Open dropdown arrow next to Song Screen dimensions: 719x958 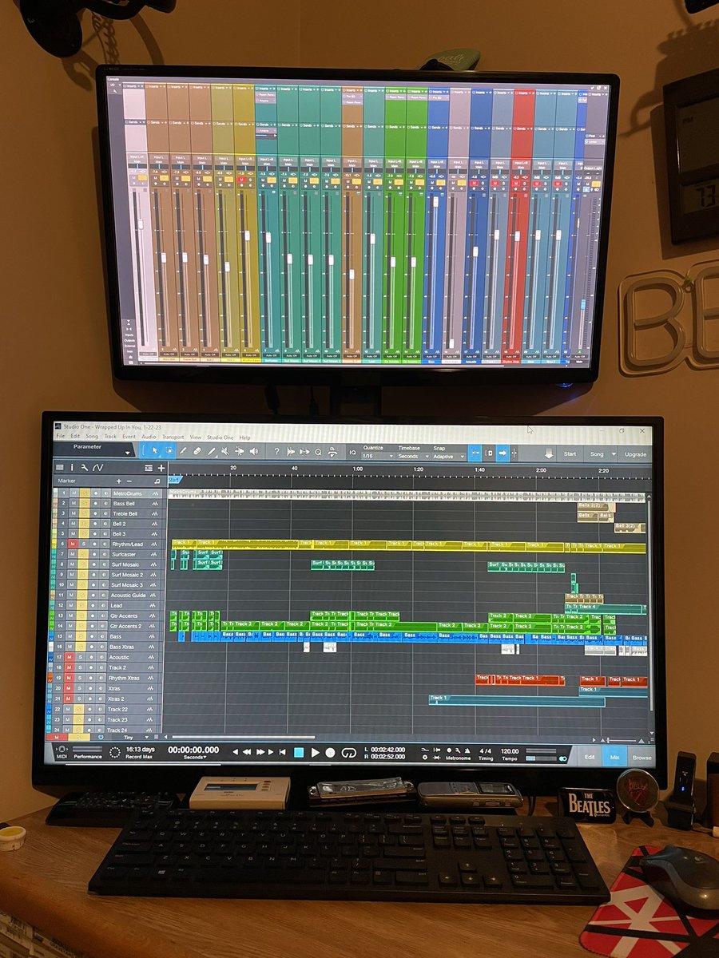point(614,453)
